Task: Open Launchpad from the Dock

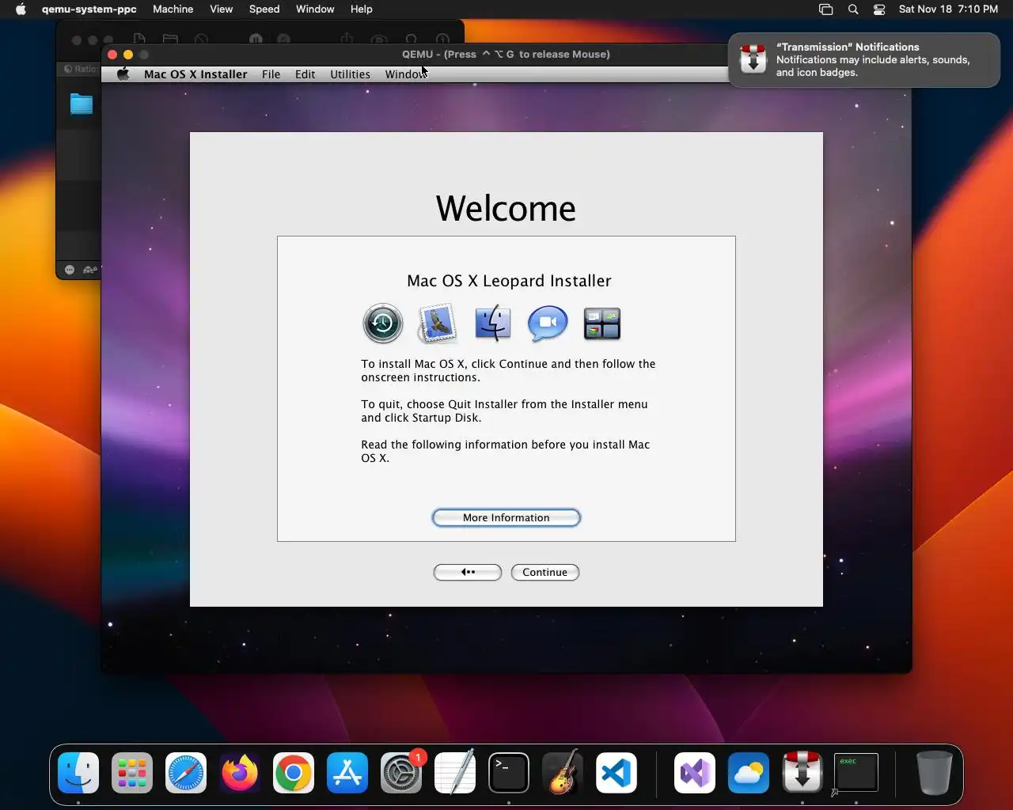Action: click(132, 773)
